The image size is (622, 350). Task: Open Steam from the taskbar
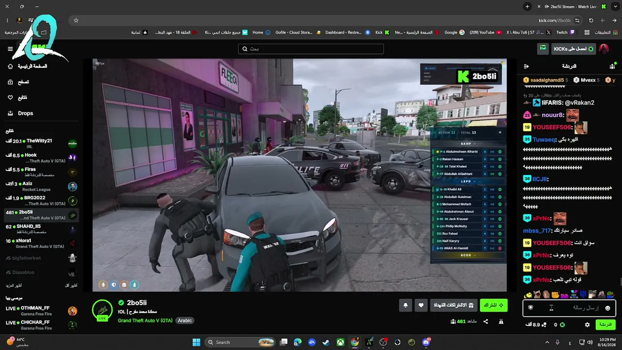pyautogui.click(x=326, y=342)
